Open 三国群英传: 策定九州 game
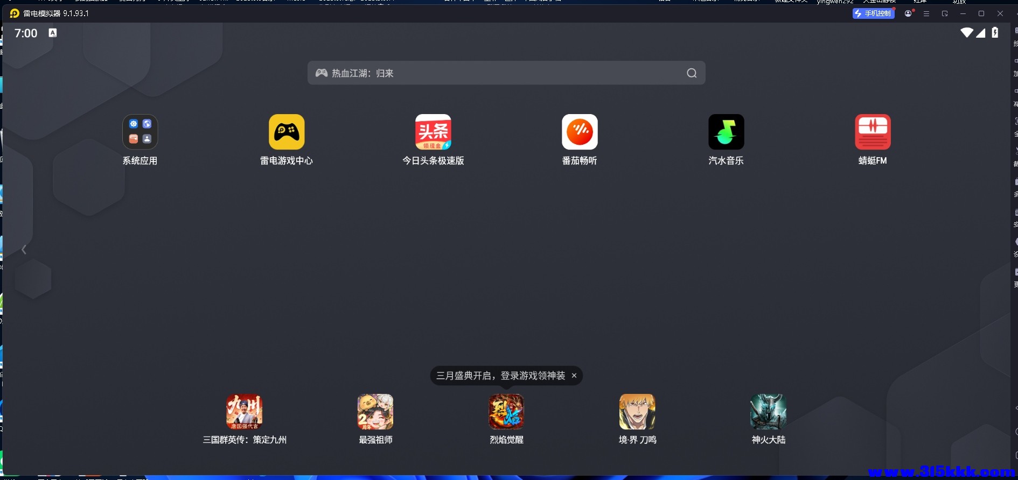This screenshot has height=480, width=1018. (x=245, y=412)
